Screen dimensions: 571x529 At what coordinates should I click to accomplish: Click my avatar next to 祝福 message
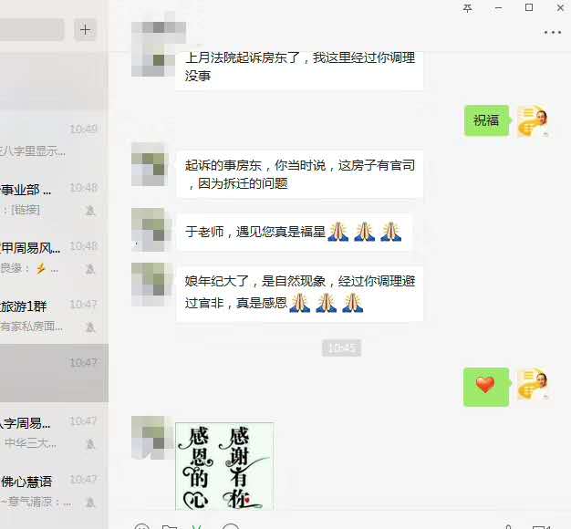(533, 121)
